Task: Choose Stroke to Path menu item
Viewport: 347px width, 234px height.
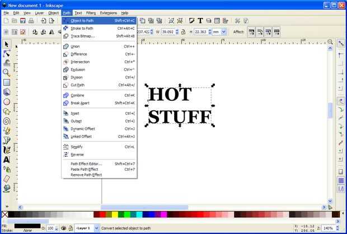Action: (x=99, y=29)
